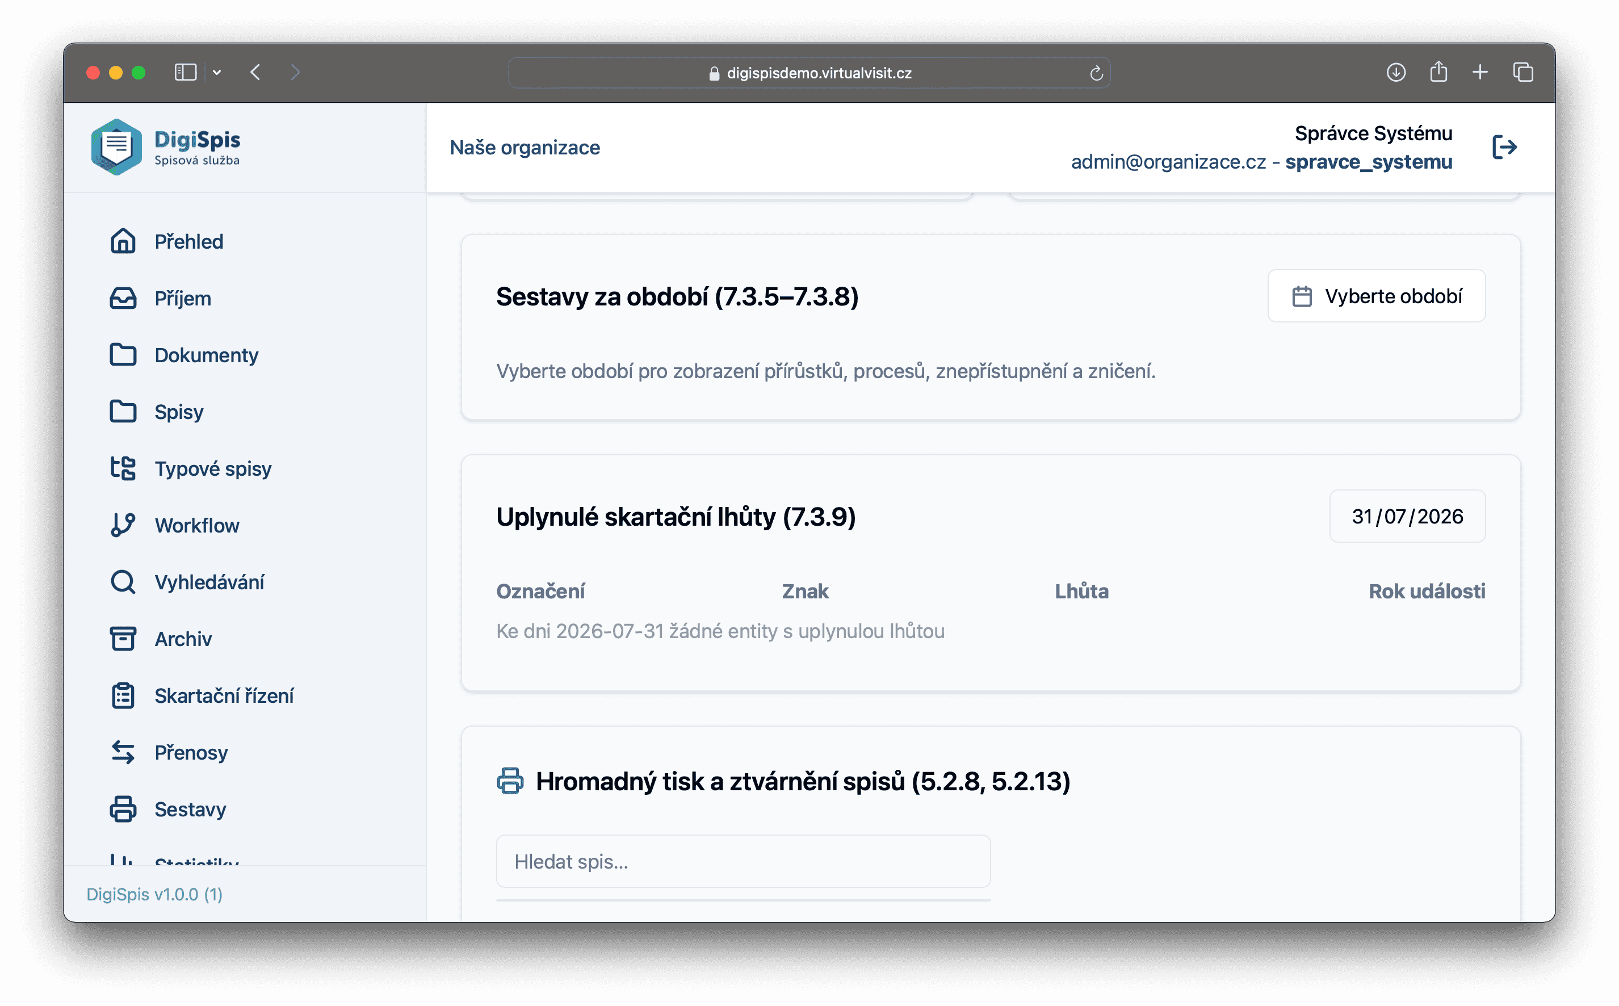The image size is (1619, 1006).
Task: Click the Archiv box icon
Action: (123, 639)
